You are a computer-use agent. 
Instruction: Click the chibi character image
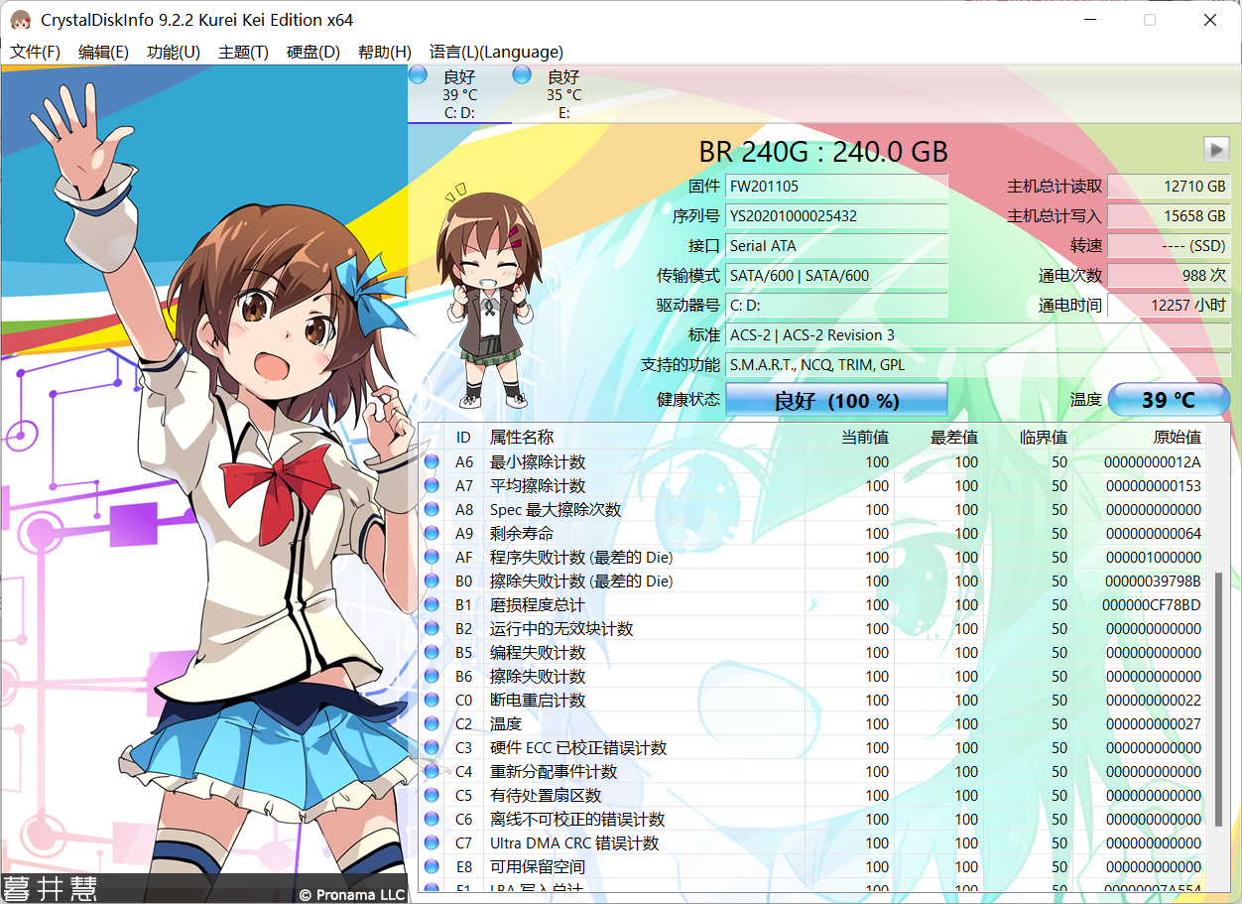pyautogui.click(x=488, y=296)
